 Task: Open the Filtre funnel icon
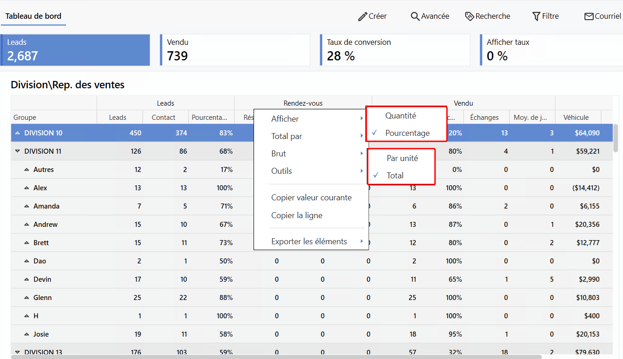click(x=536, y=16)
